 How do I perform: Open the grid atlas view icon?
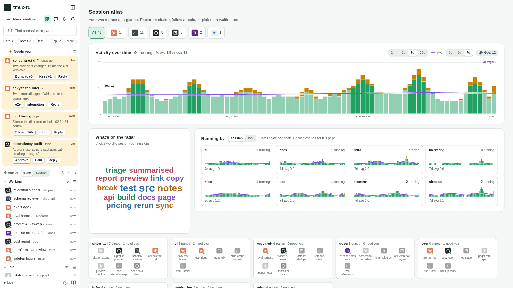pos(47,19)
